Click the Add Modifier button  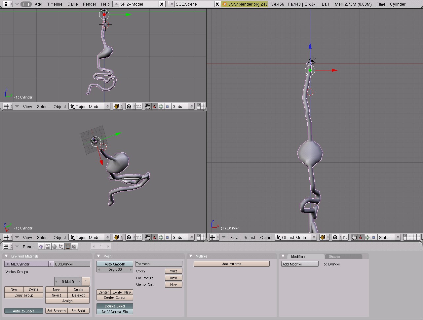(x=300, y=264)
